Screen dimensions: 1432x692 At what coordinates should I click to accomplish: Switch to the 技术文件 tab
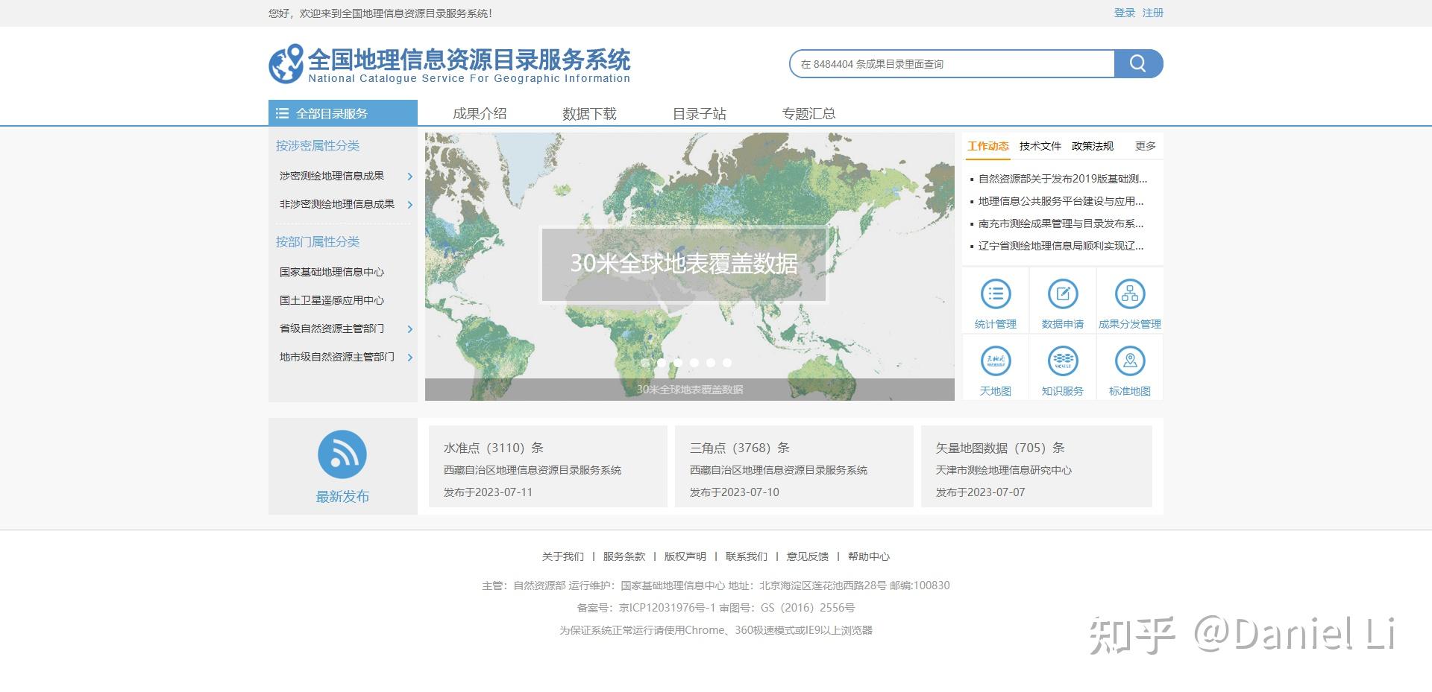(x=1040, y=146)
